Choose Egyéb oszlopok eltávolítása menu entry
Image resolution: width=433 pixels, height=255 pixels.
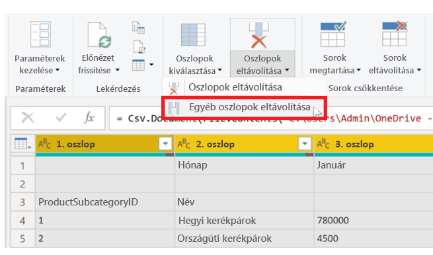tap(244, 107)
